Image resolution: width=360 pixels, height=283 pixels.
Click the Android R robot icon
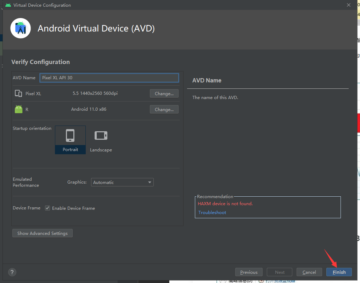[x=18, y=109]
